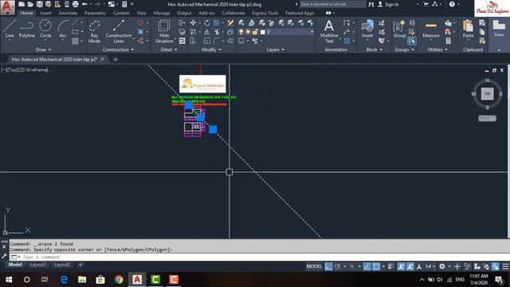Open the layer selection combo box
Screen dimensions: 510x287
point(290,32)
